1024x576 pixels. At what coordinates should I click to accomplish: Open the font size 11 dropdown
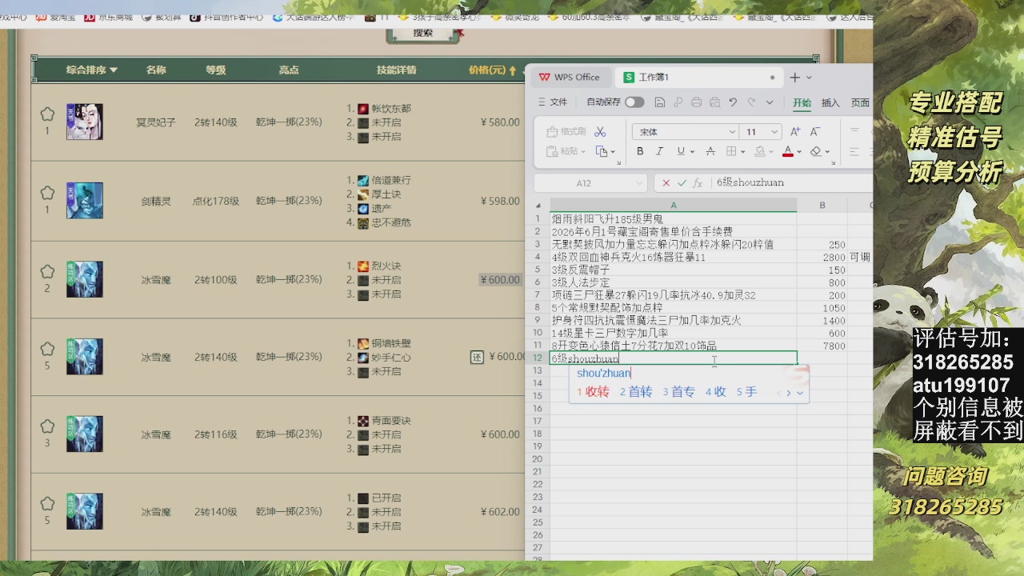(774, 132)
